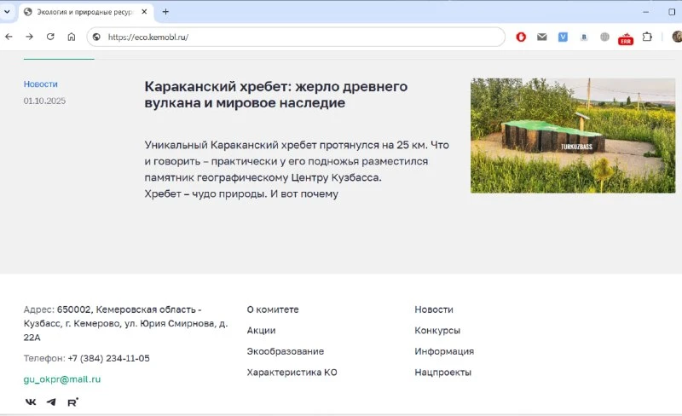The height and width of the screenshot is (416, 682).
Task: Reload the page using the refresh icon
Action: pos(50,37)
